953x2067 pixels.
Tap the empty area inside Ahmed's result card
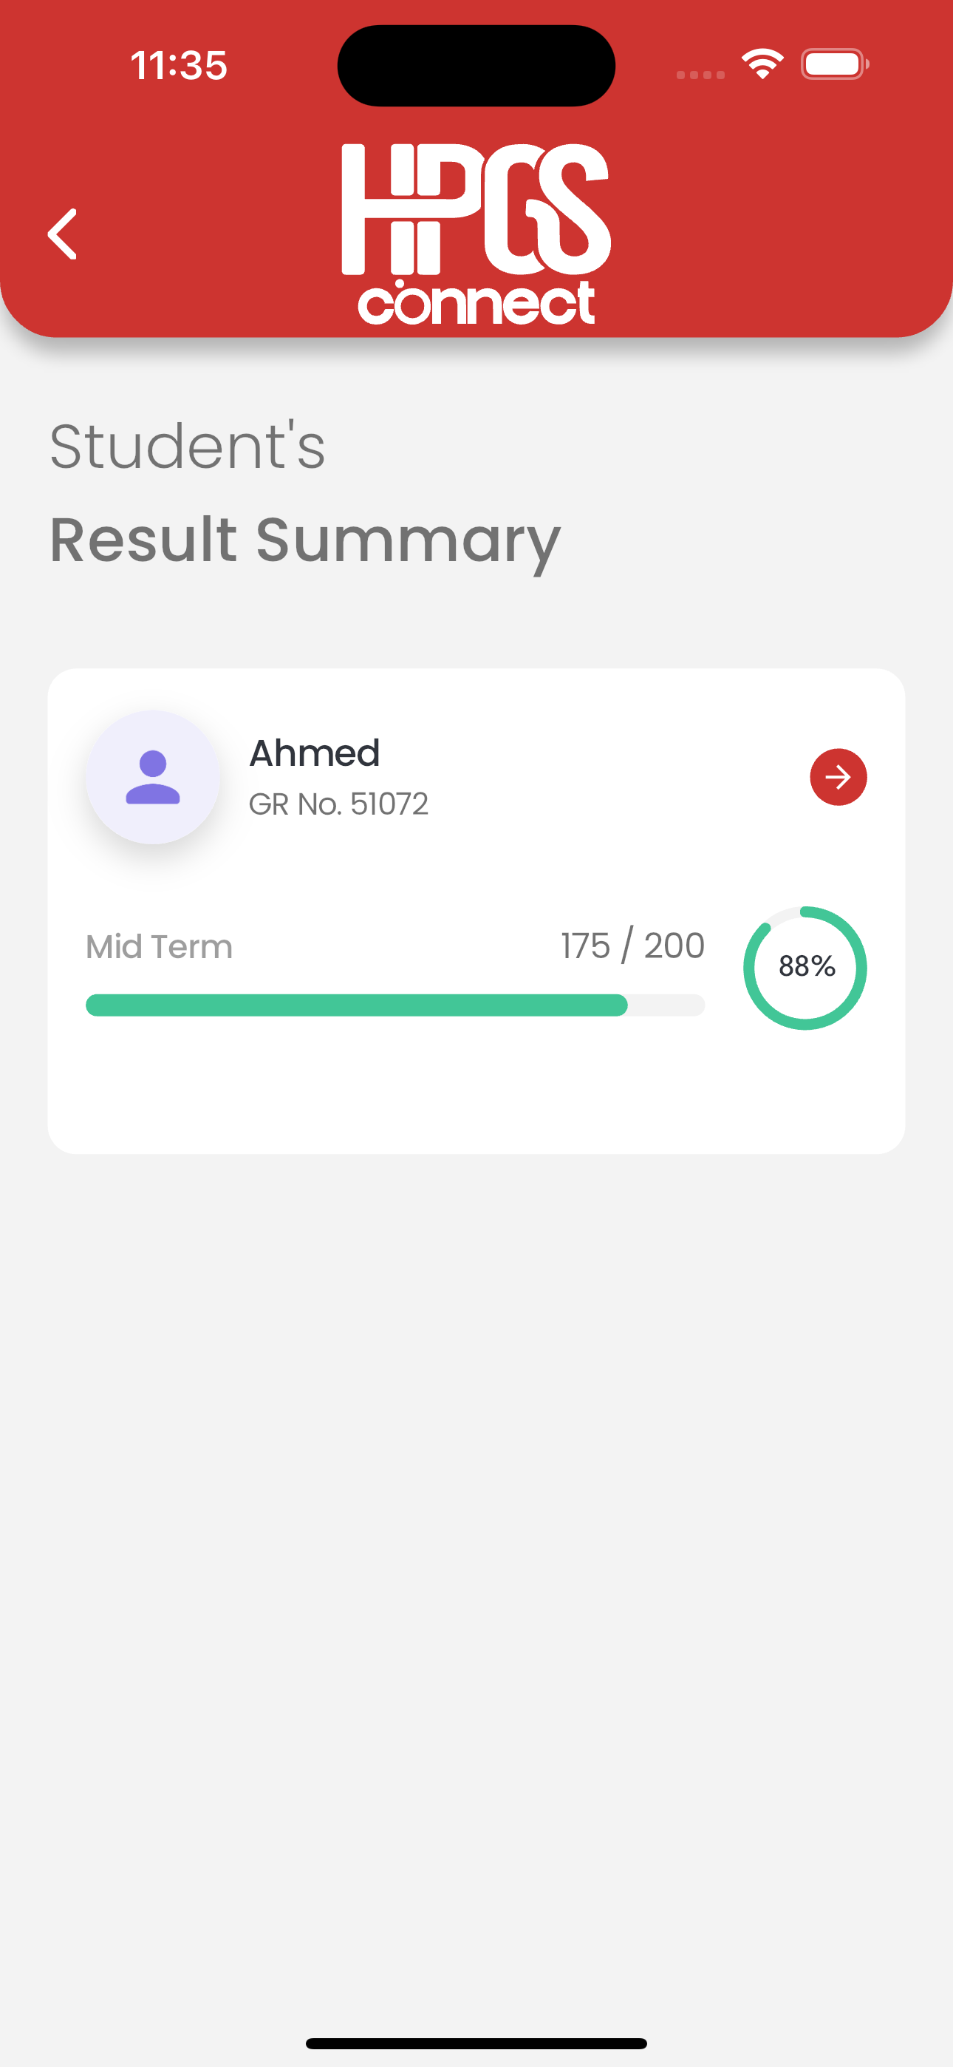[x=476, y=1091]
